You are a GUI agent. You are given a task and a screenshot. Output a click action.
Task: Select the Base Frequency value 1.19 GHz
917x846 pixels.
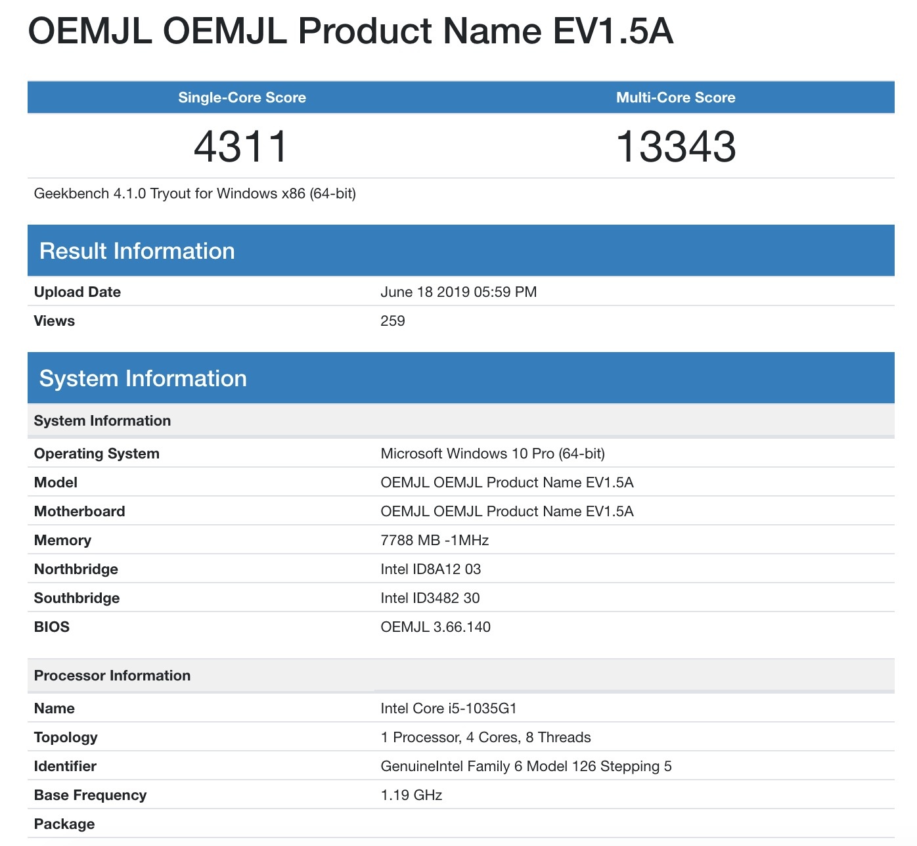[x=411, y=795]
